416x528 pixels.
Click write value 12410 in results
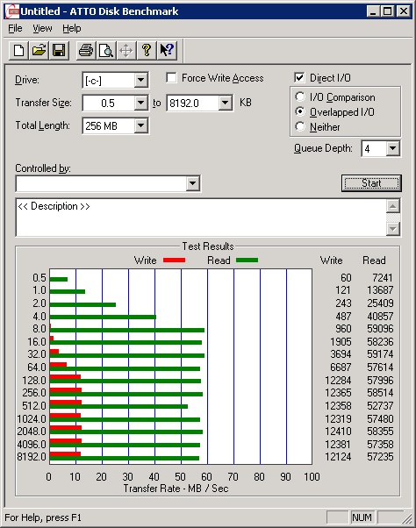[x=338, y=432]
